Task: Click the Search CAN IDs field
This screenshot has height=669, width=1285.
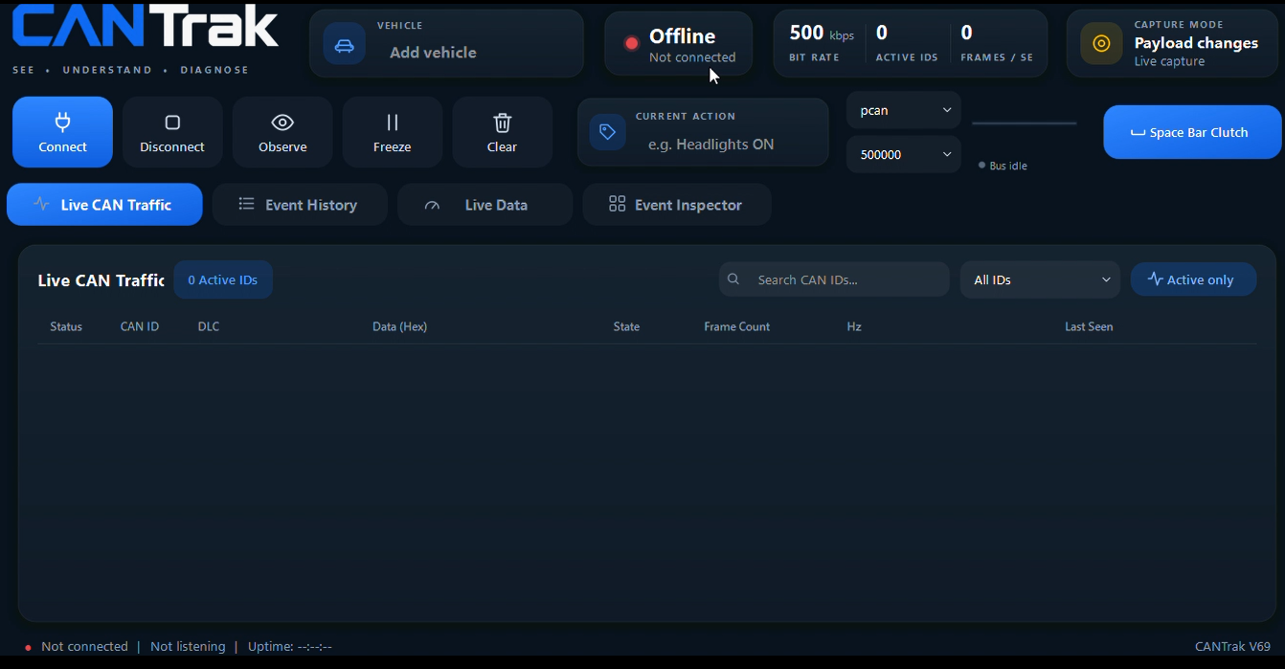Action: (x=834, y=279)
